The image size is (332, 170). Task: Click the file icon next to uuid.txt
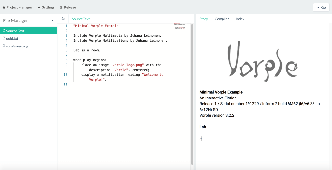pyautogui.click(x=4, y=38)
